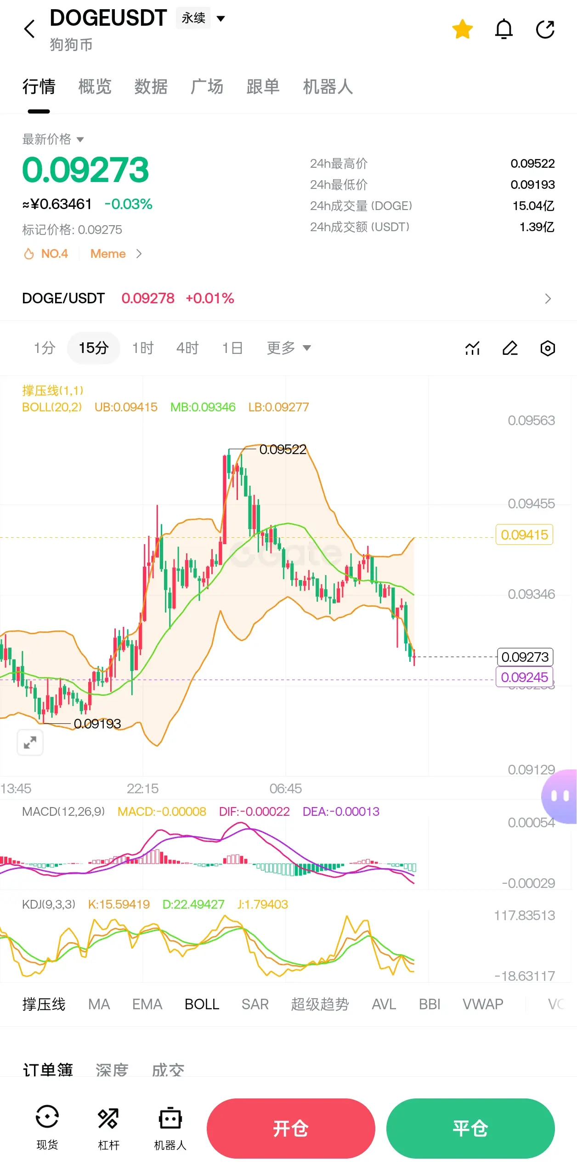Screen dimensions: 577x1166
Task: Tap the 24h成交量 value 15.04亿
Action: coord(533,206)
